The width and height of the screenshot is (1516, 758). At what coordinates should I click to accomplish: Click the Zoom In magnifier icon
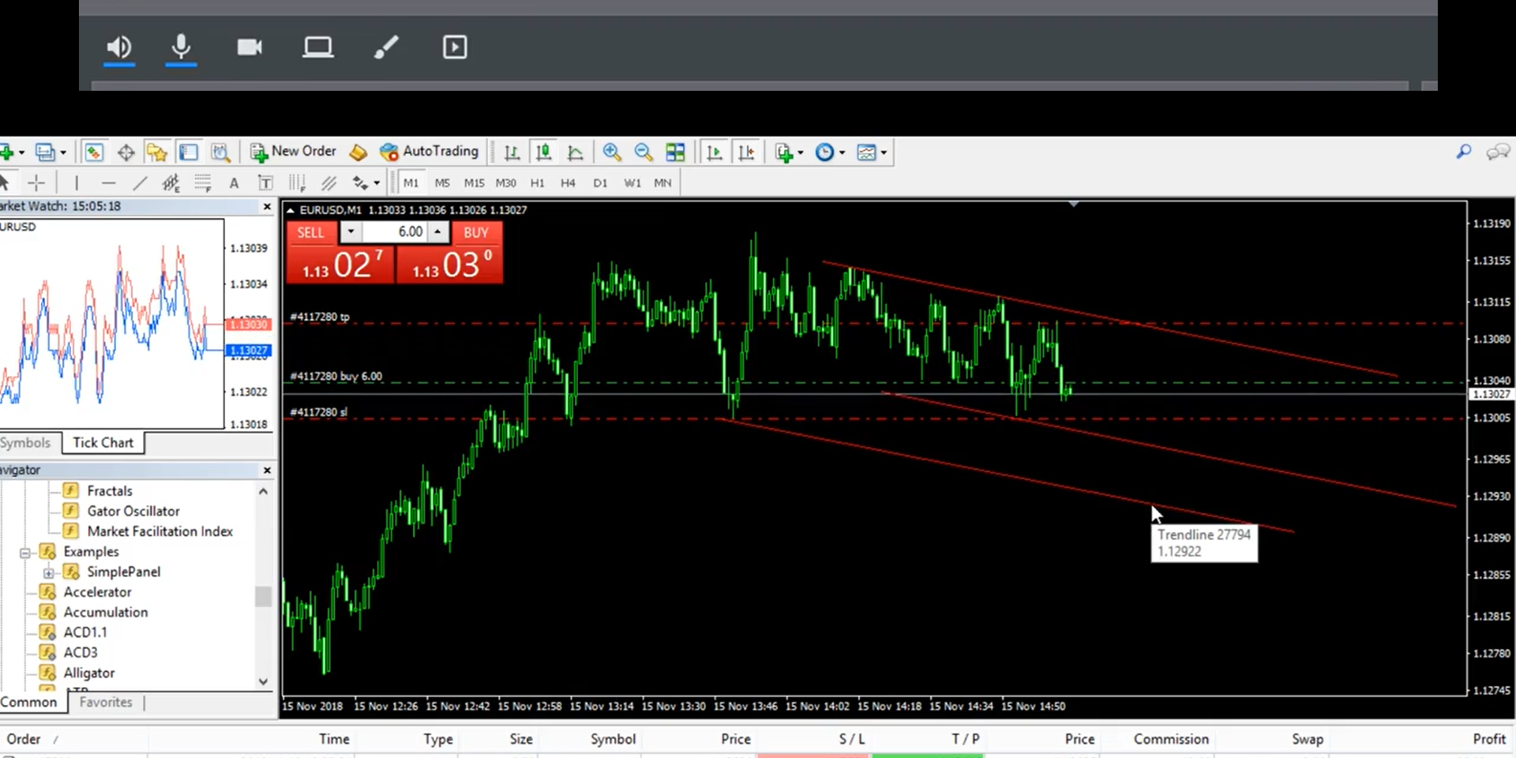[x=612, y=152]
